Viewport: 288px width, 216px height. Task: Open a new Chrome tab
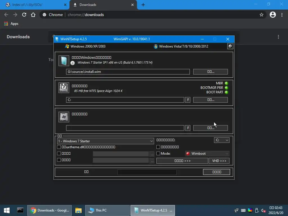click(143, 5)
